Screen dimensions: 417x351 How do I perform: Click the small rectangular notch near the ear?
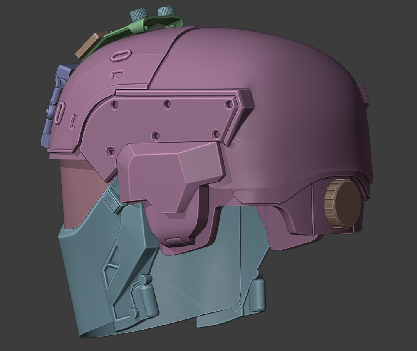click(x=73, y=122)
